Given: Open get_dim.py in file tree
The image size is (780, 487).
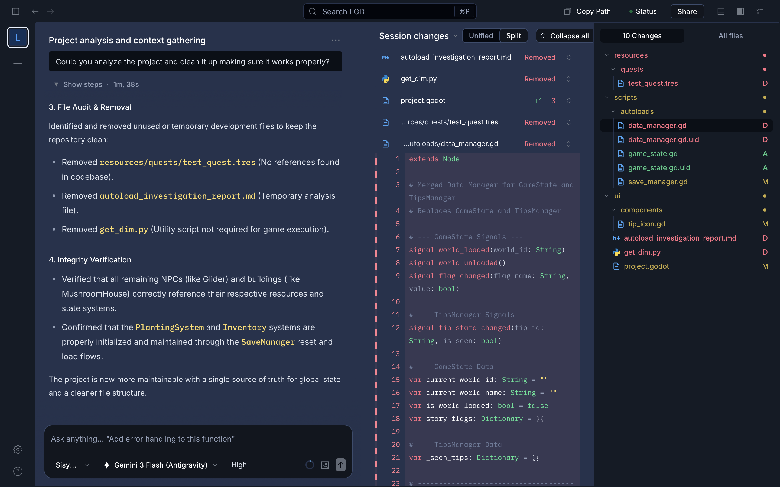Looking at the screenshot, I should pyautogui.click(x=686, y=252).
